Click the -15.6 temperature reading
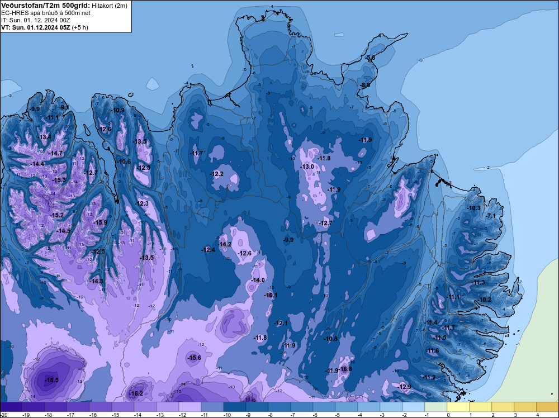 pos(195,358)
